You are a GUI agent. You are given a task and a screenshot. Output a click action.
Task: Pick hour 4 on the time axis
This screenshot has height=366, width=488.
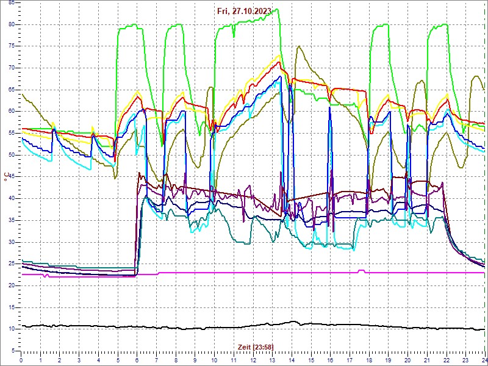pos(98,360)
